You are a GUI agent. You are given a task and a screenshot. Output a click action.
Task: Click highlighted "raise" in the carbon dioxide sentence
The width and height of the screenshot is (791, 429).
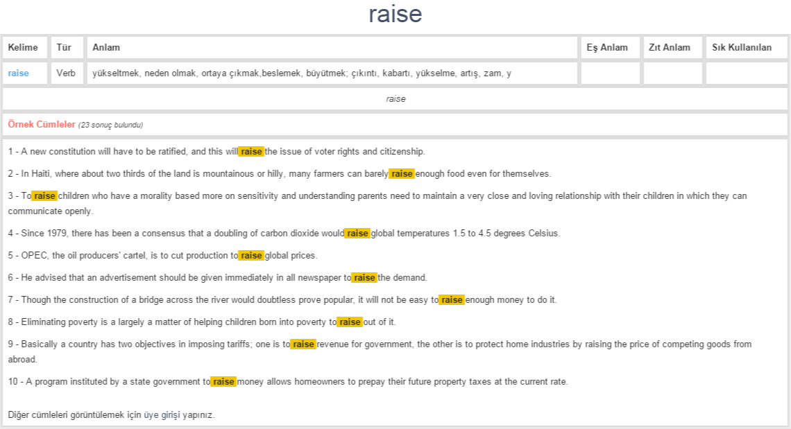click(x=357, y=234)
